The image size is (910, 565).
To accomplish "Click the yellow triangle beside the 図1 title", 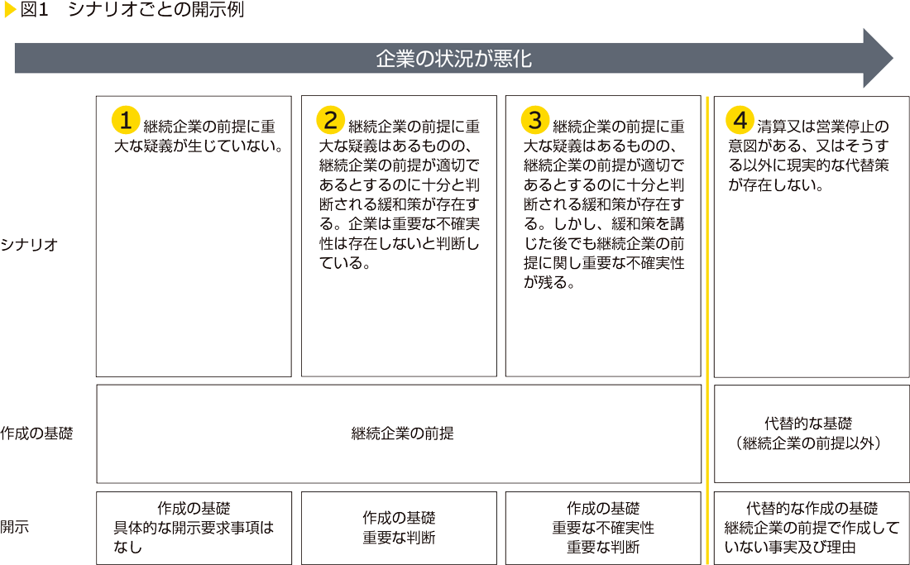I will coord(9,12).
